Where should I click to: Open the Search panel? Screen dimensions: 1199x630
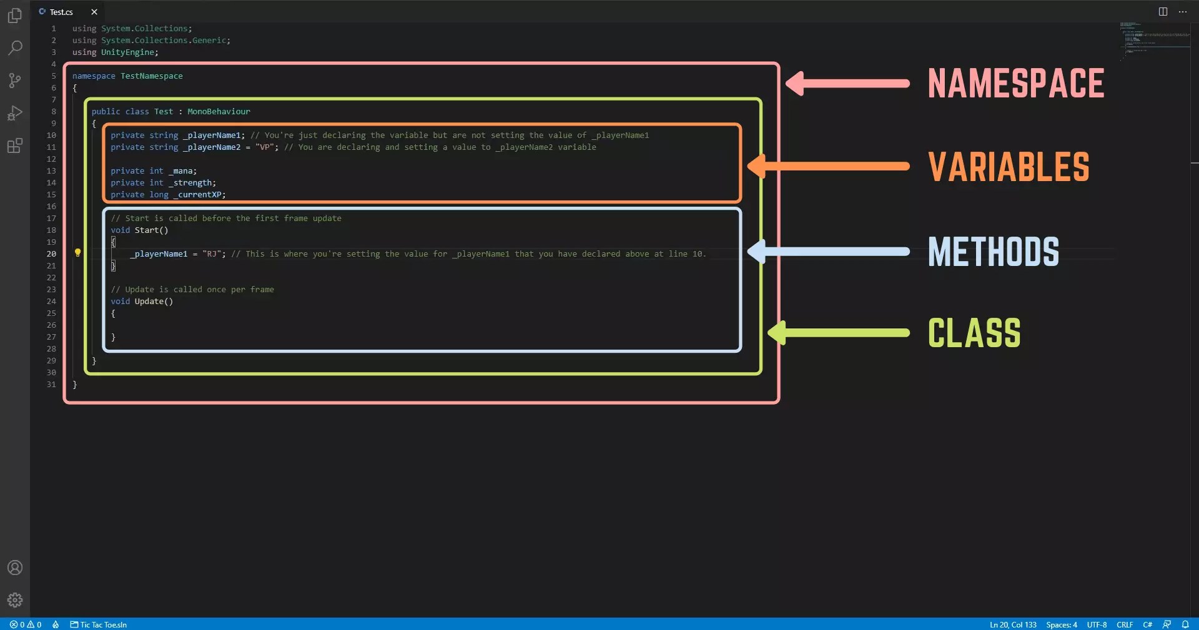14,48
